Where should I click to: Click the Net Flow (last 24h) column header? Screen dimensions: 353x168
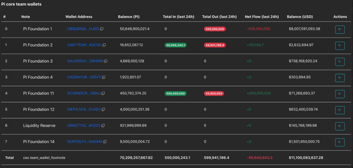(x=262, y=17)
